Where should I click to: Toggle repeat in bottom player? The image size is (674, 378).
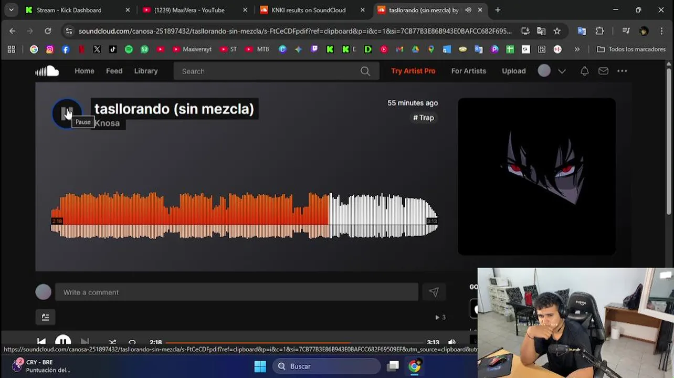point(132,342)
